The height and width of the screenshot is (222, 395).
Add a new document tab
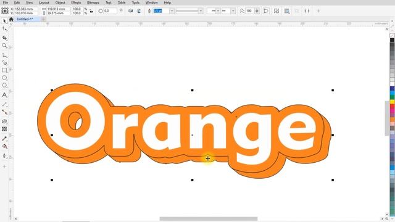coord(43,19)
